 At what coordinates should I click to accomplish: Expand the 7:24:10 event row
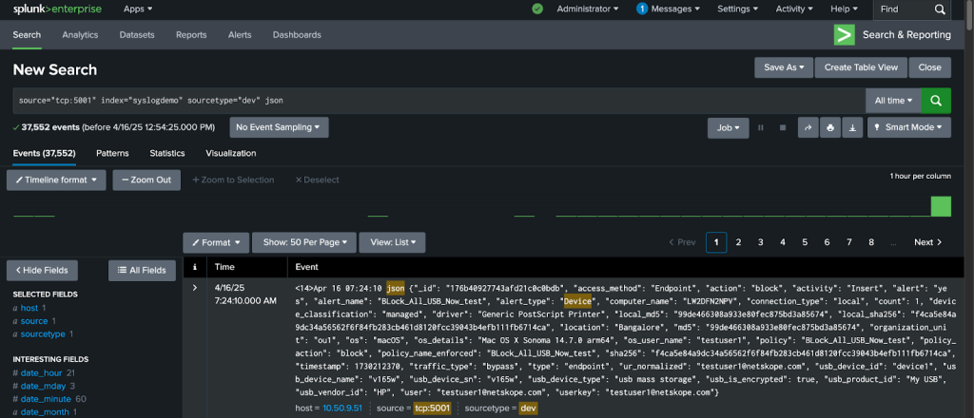point(195,288)
